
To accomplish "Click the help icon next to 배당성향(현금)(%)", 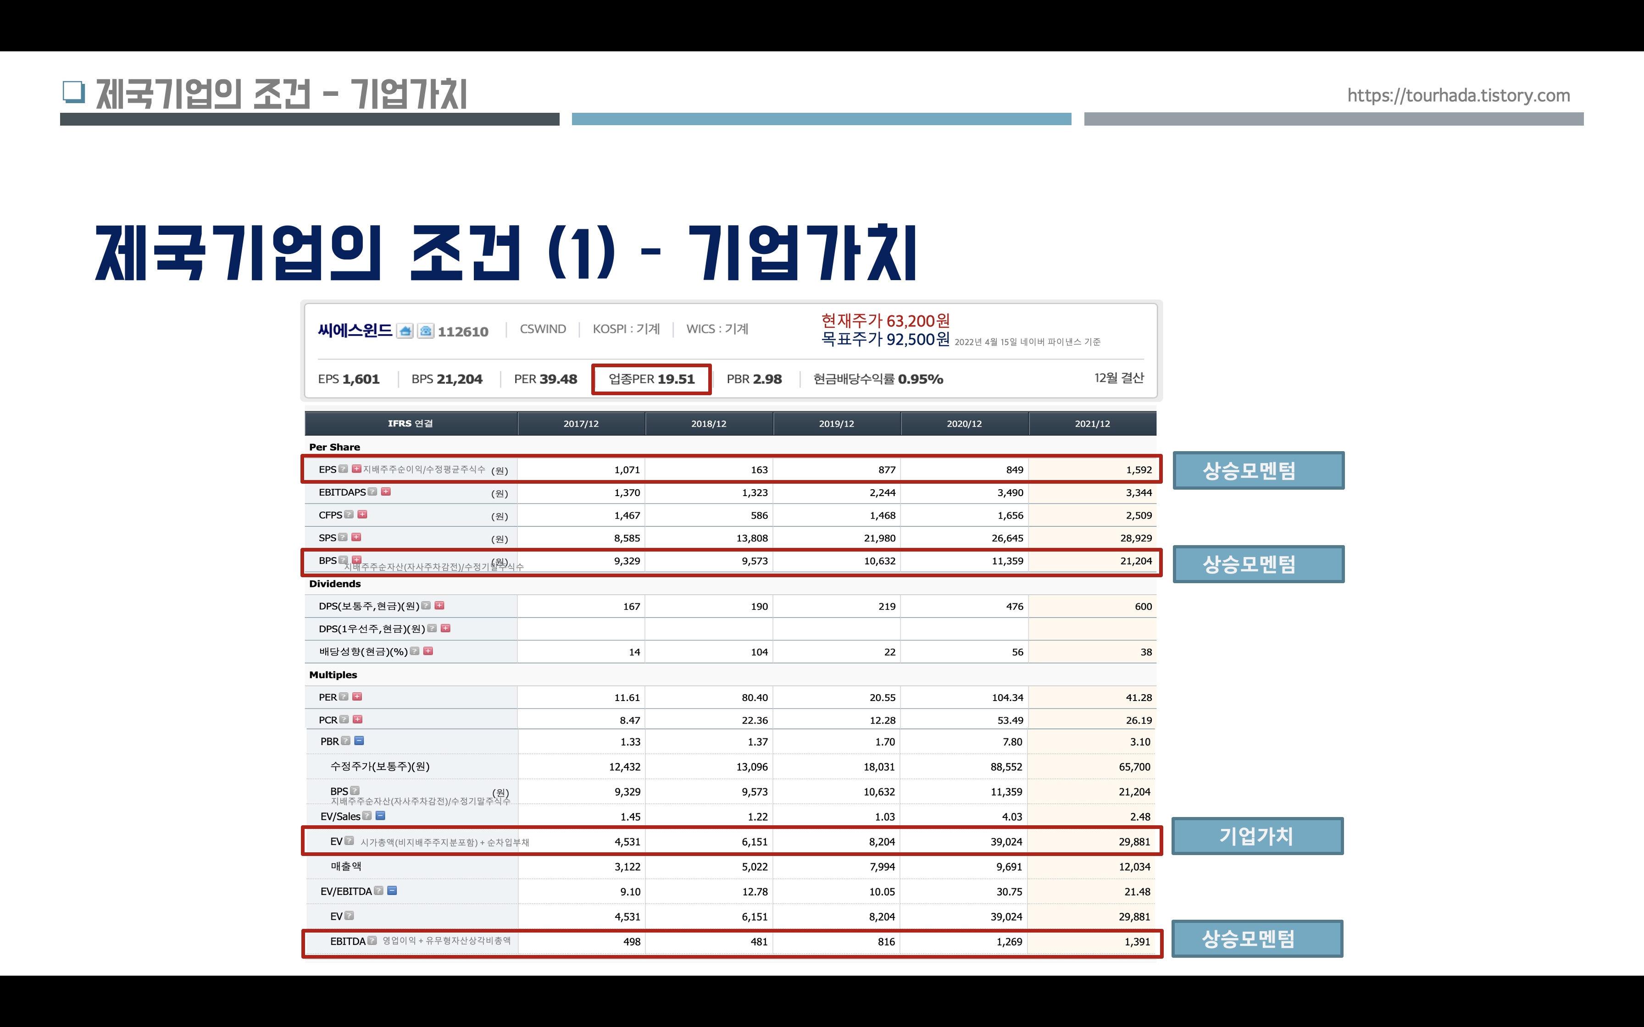I will (x=415, y=652).
